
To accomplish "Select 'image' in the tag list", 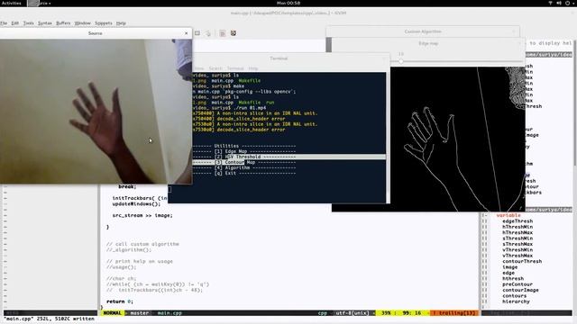I will click(x=509, y=267).
